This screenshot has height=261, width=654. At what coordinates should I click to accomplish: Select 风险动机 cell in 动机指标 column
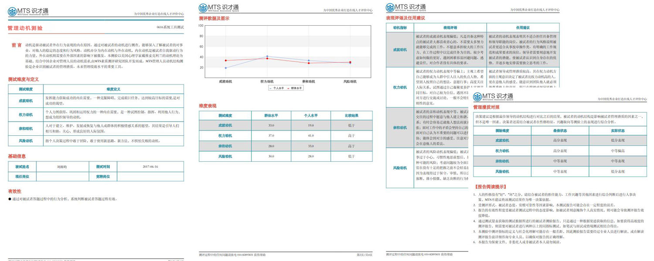pos(400,167)
